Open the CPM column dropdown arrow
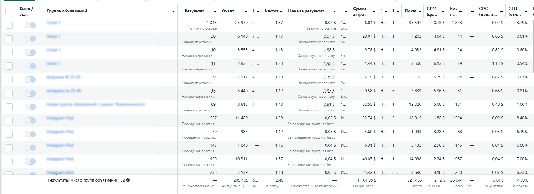The width and height of the screenshot is (534, 194). pos(443,12)
